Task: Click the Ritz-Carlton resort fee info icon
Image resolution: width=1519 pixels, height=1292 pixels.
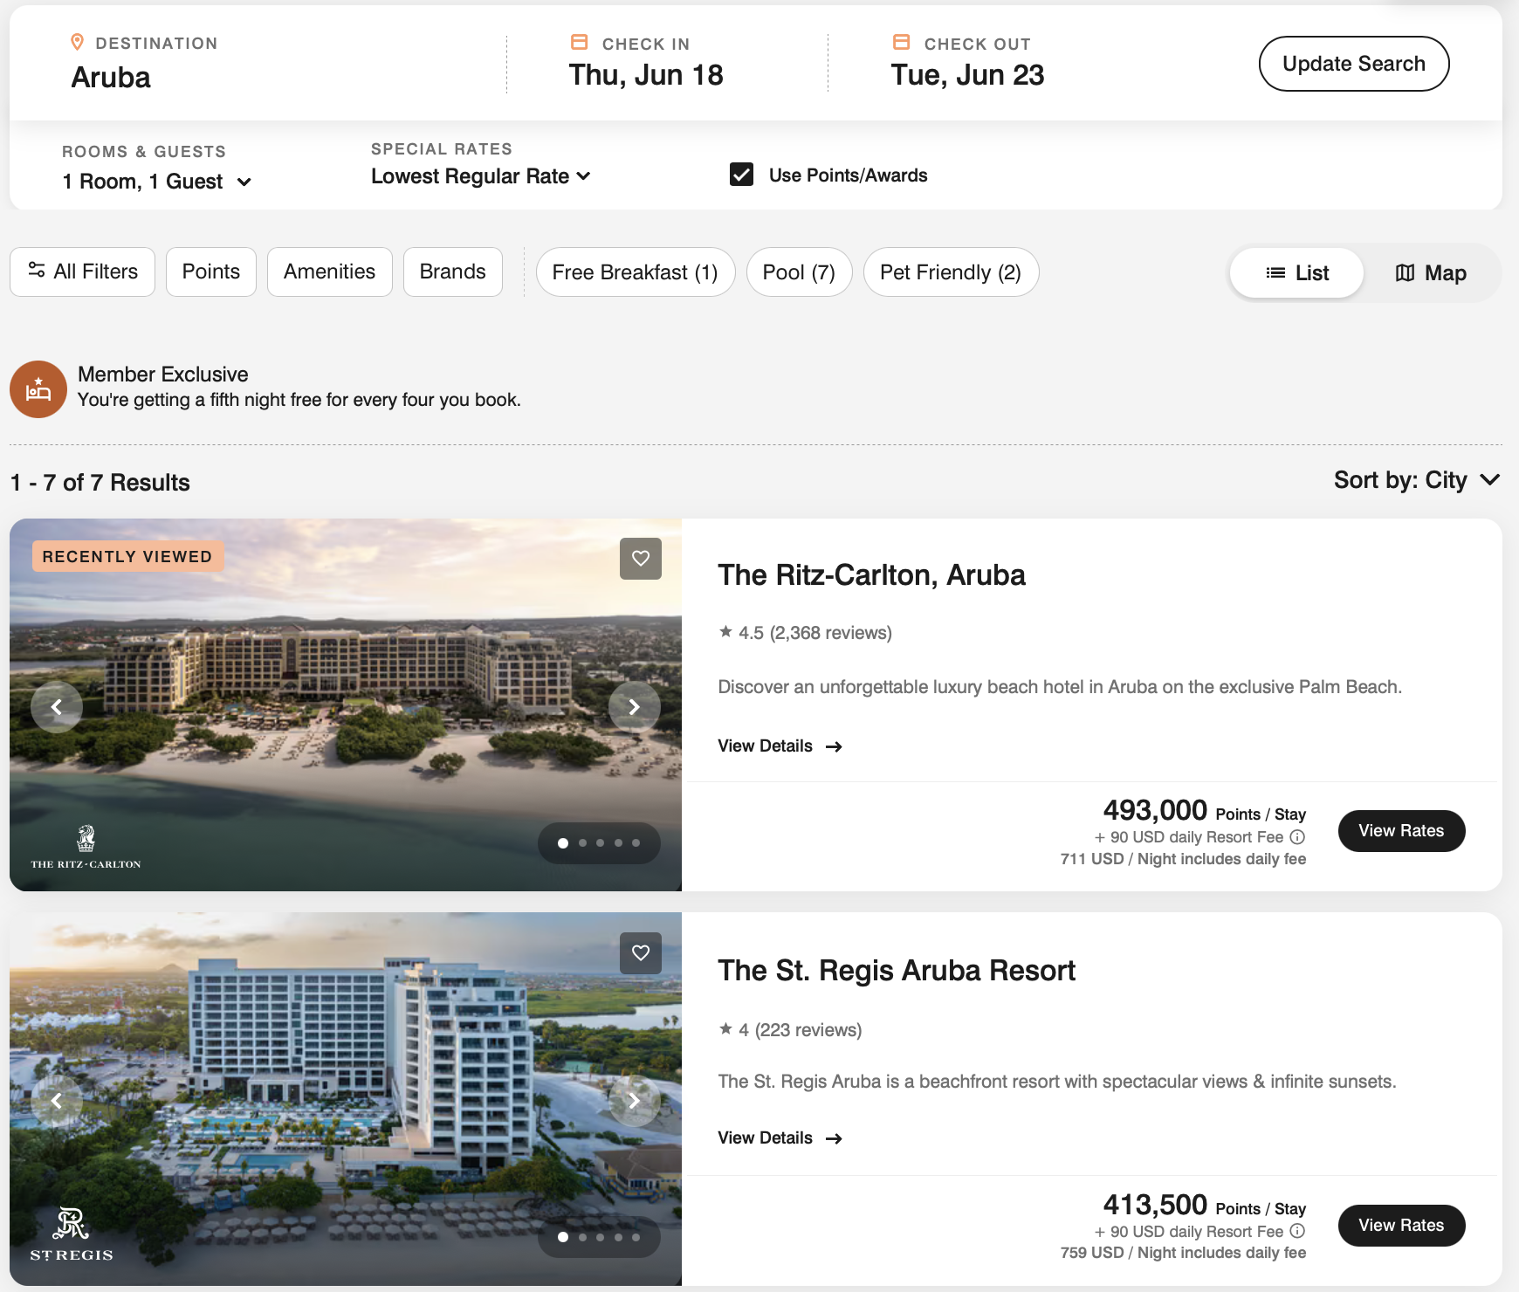Action: [1297, 837]
